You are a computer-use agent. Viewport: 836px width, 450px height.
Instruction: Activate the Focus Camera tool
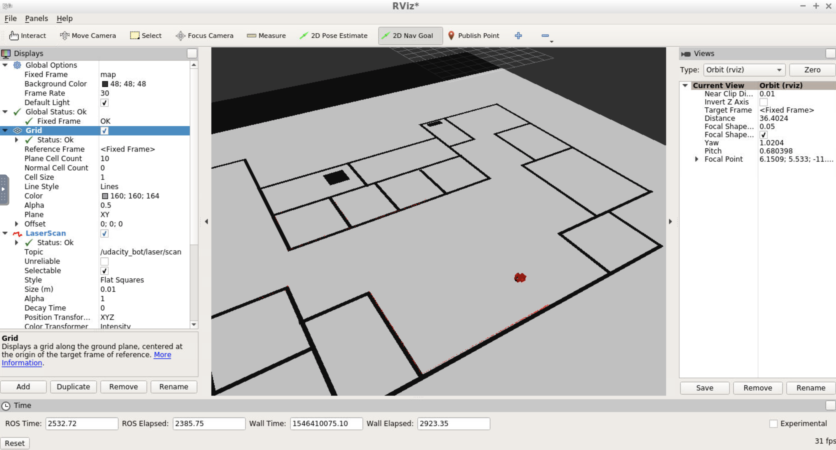[x=204, y=36]
